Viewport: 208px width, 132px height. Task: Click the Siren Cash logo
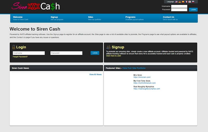[x=36, y=6]
